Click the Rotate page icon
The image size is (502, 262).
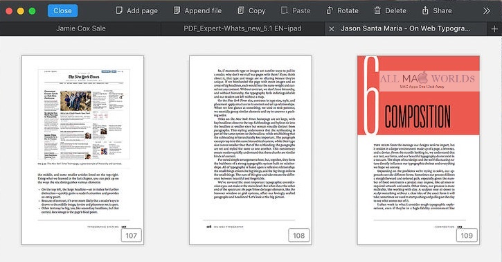pyautogui.click(x=330, y=10)
